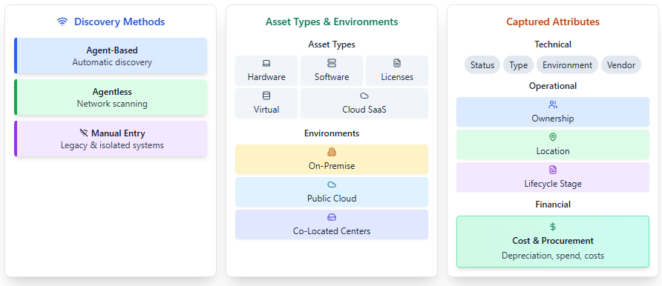The height and width of the screenshot is (286, 662).
Task: Select the Agent-Based discovery card
Action: coord(111,56)
